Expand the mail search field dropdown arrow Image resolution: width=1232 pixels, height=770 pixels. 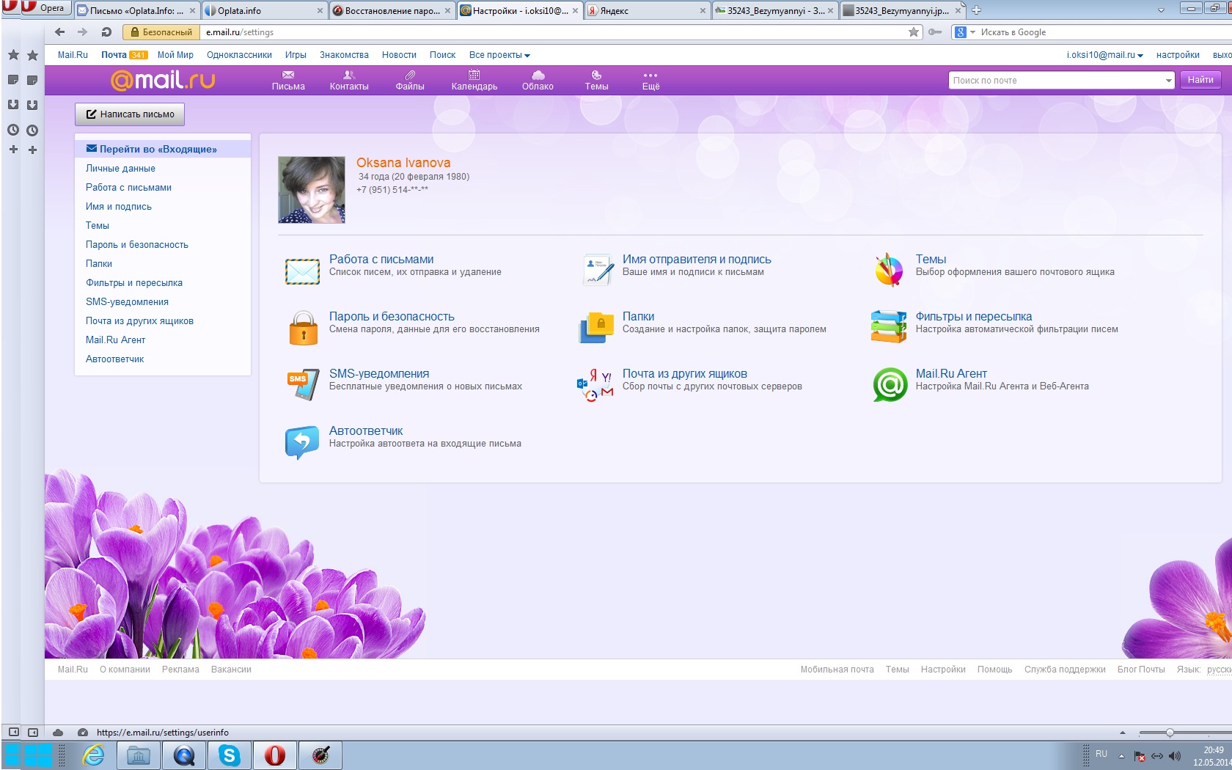pyautogui.click(x=1168, y=81)
